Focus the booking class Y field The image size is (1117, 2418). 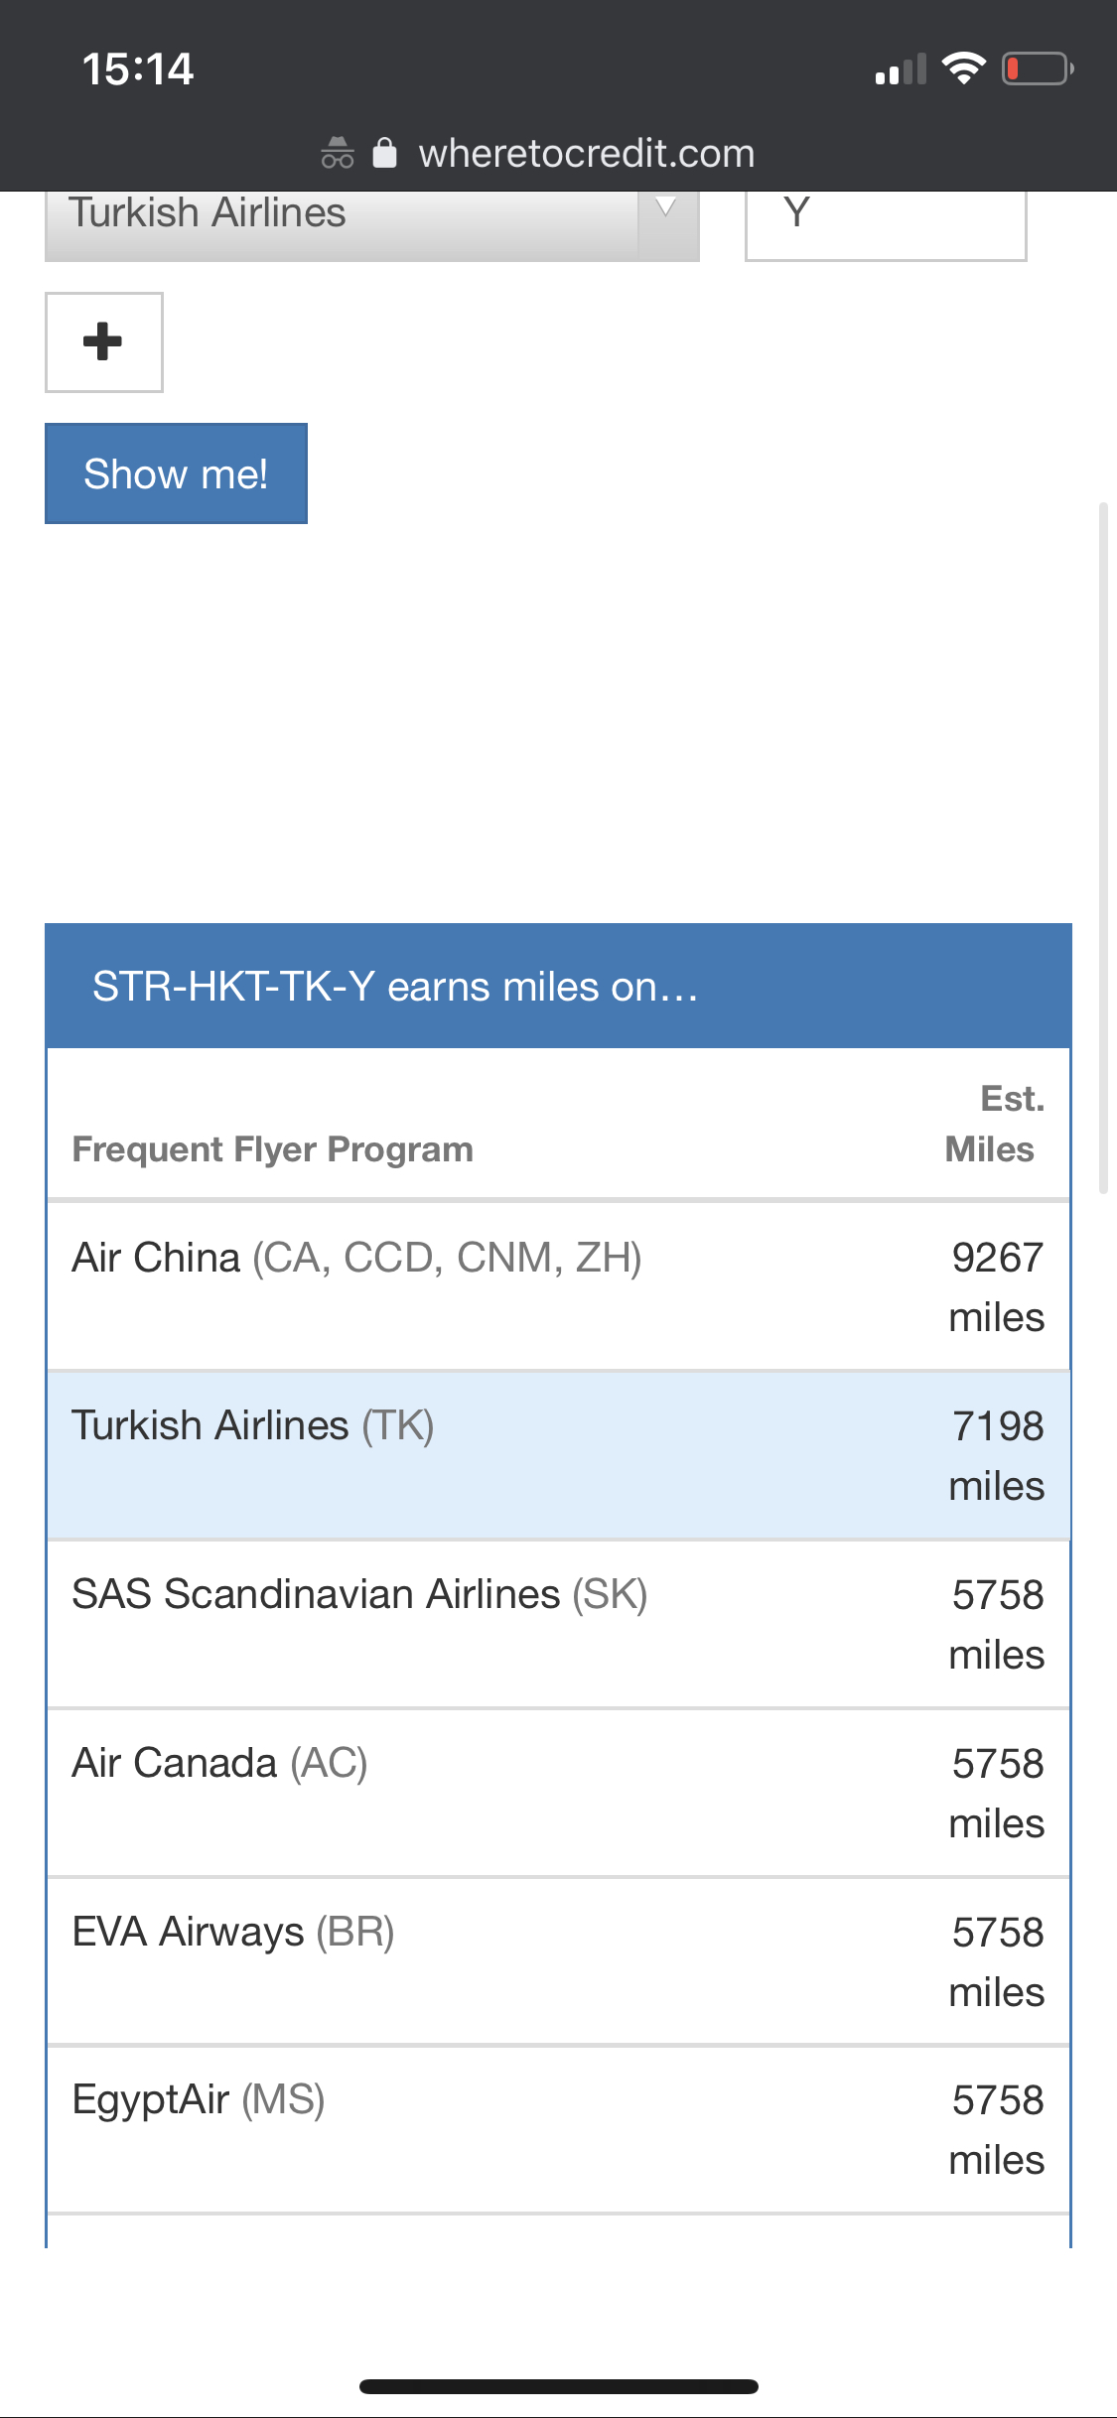(x=886, y=224)
